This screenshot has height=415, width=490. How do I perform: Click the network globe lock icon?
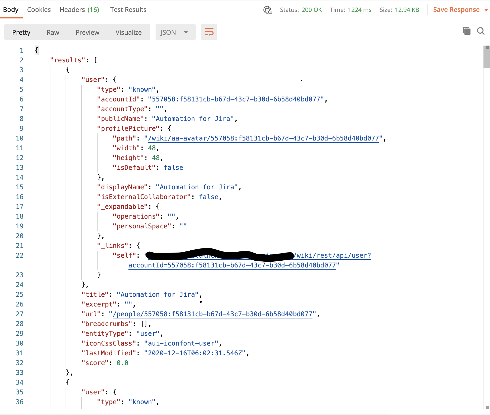pyautogui.click(x=268, y=10)
